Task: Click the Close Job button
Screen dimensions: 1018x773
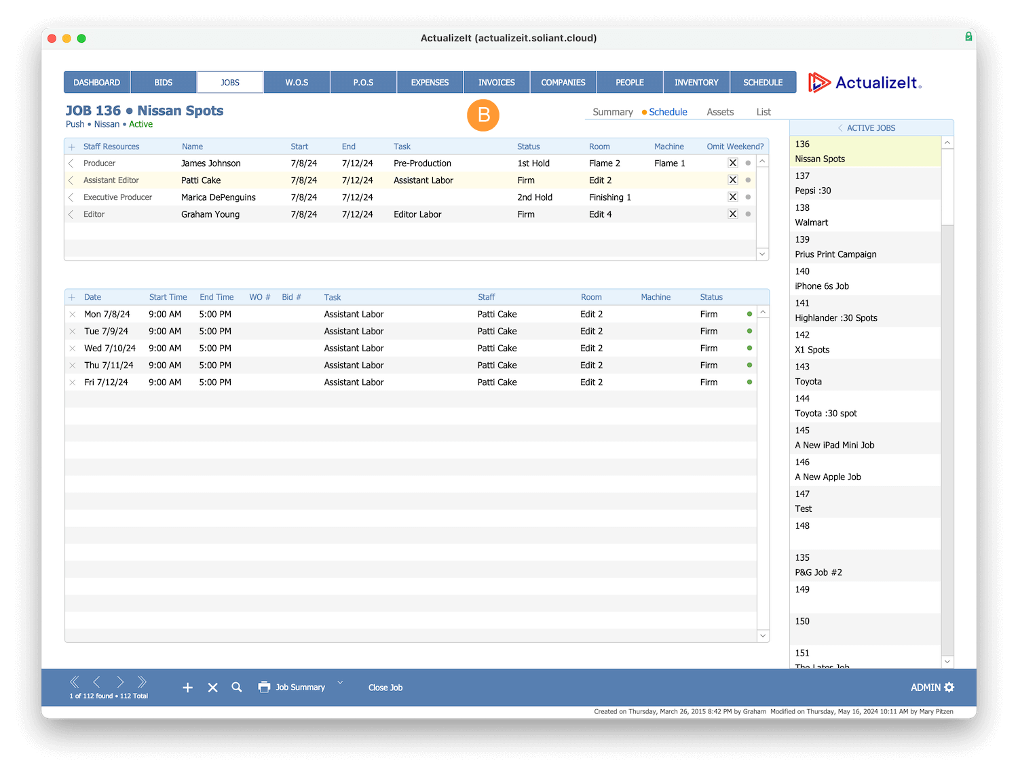Action: pyautogui.click(x=385, y=688)
